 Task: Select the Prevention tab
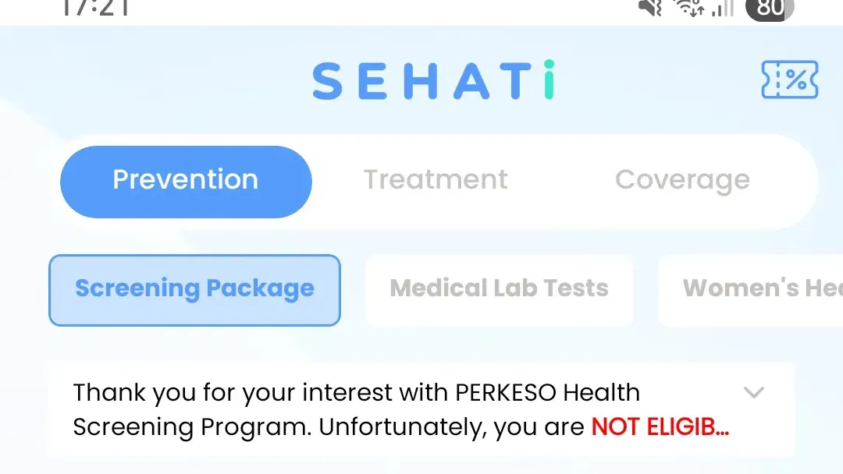click(x=186, y=181)
